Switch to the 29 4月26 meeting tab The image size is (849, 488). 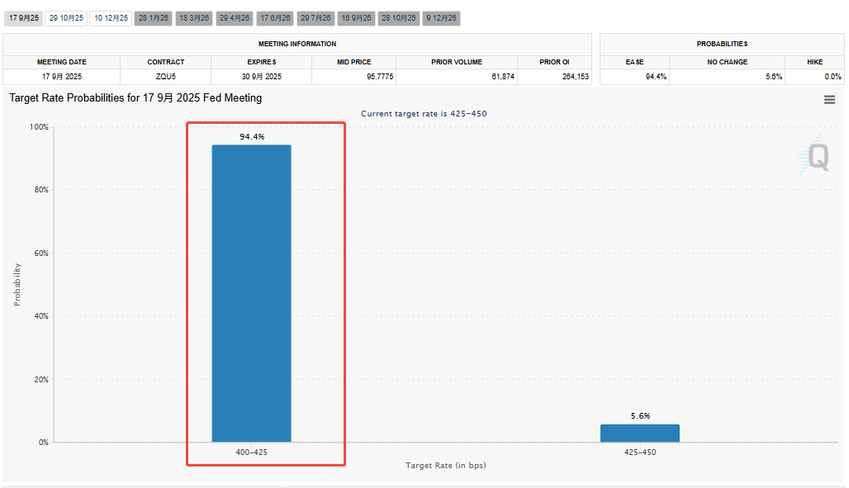click(x=235, y=17)
